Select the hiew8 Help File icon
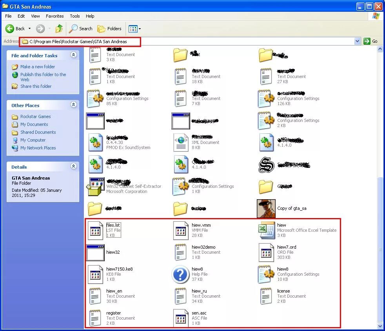This screenshot has width=385, height=331. coord(180,274)
